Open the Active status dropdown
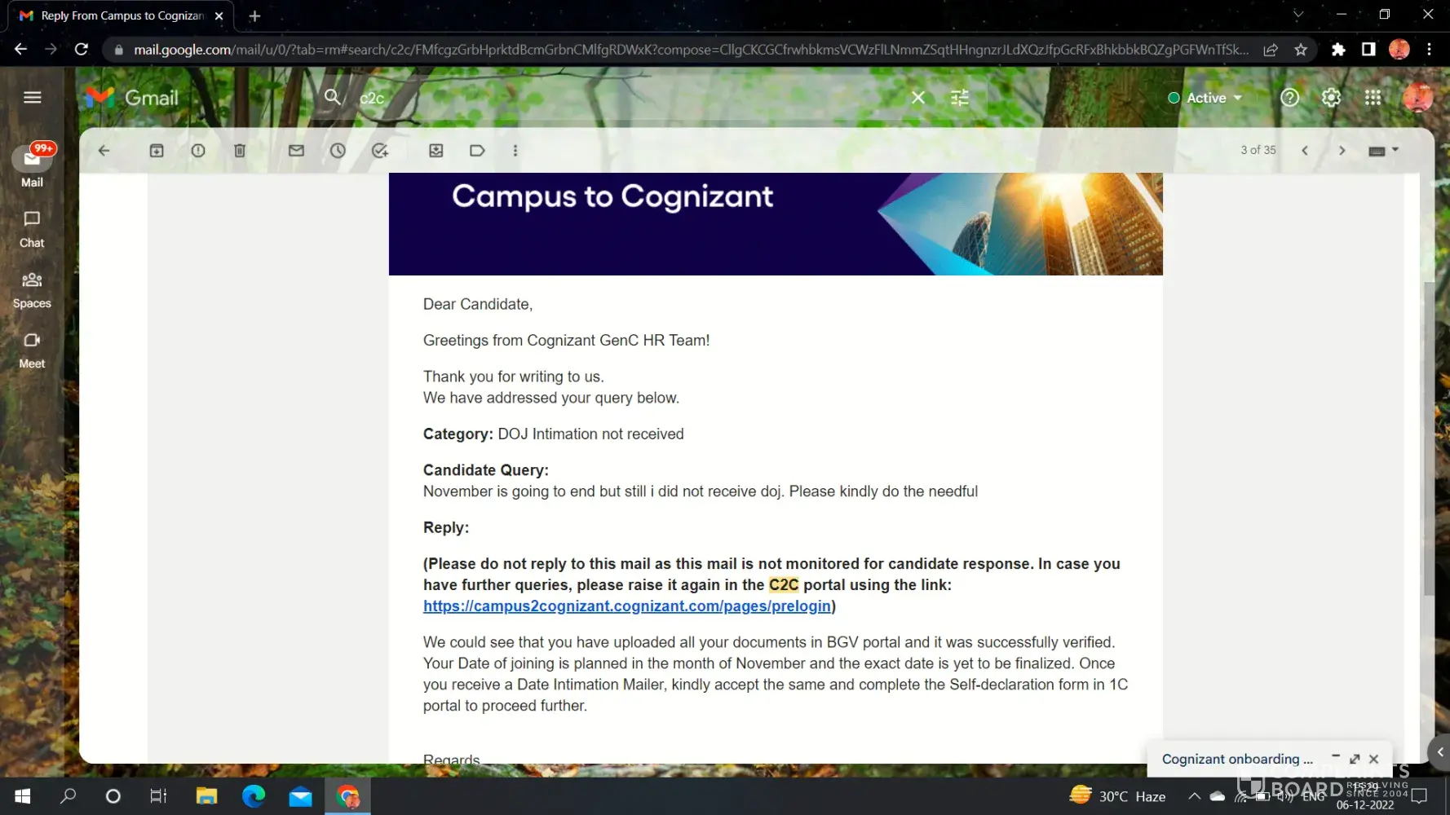Viewport: 1450px width, 815px height. tap(1205, 98)
